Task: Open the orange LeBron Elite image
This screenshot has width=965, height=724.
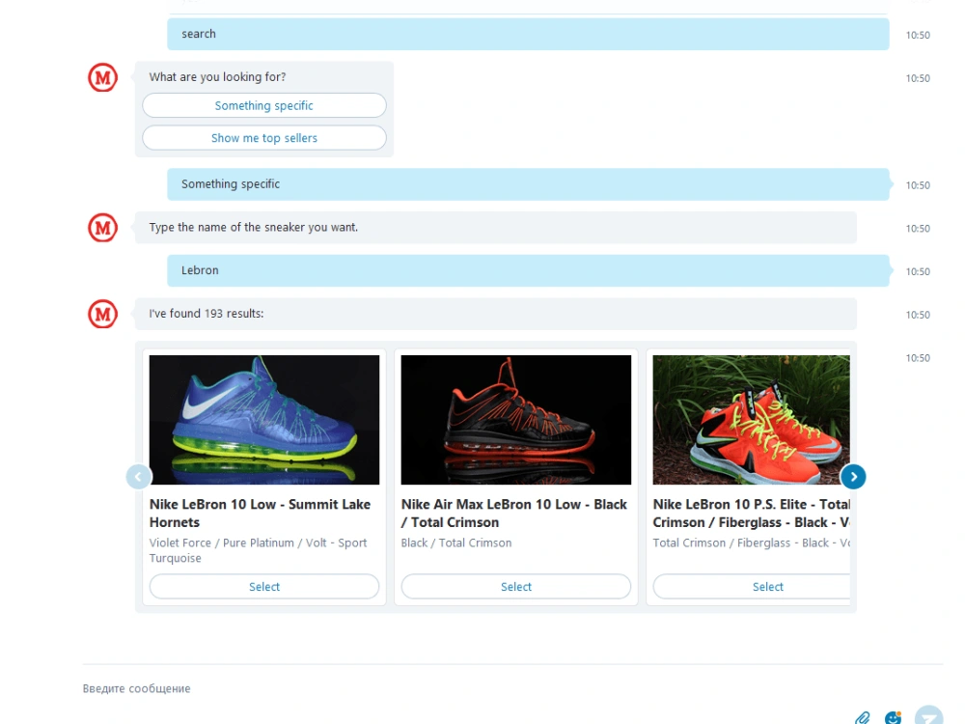Action: 752,420
